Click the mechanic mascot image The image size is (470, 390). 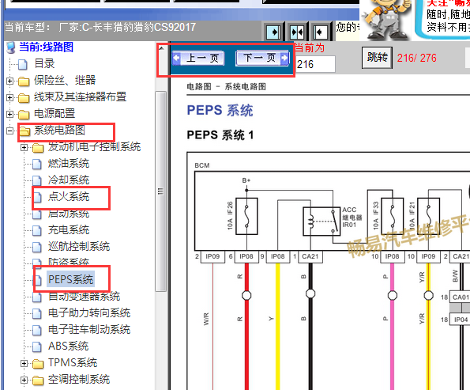[x=385, y=19]
